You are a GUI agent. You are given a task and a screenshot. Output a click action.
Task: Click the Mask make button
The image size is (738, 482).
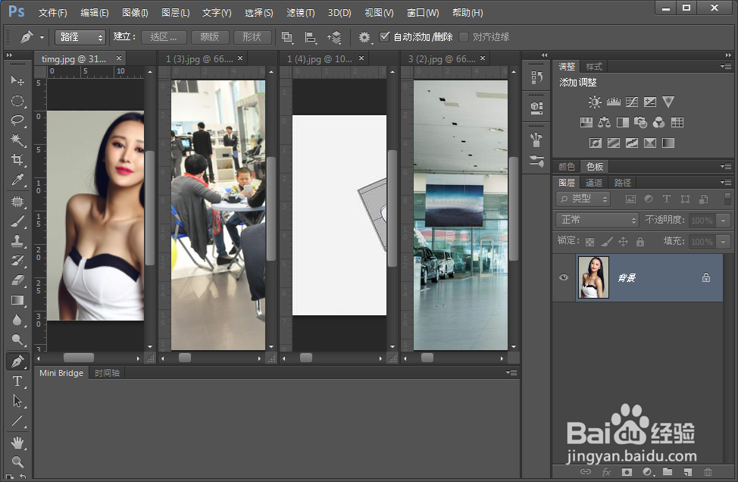click(x=209, y=37)
